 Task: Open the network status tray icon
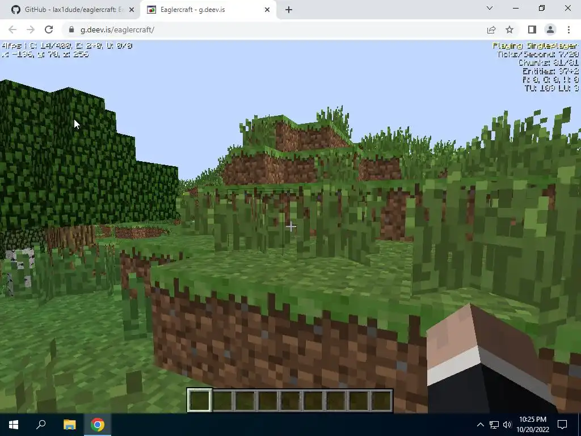click(494, 425)
